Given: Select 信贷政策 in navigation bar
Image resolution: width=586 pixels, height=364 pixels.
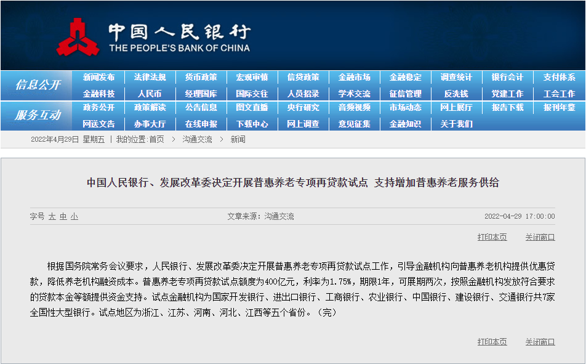Looking at the screenshot, I should (x=303, y=78).
